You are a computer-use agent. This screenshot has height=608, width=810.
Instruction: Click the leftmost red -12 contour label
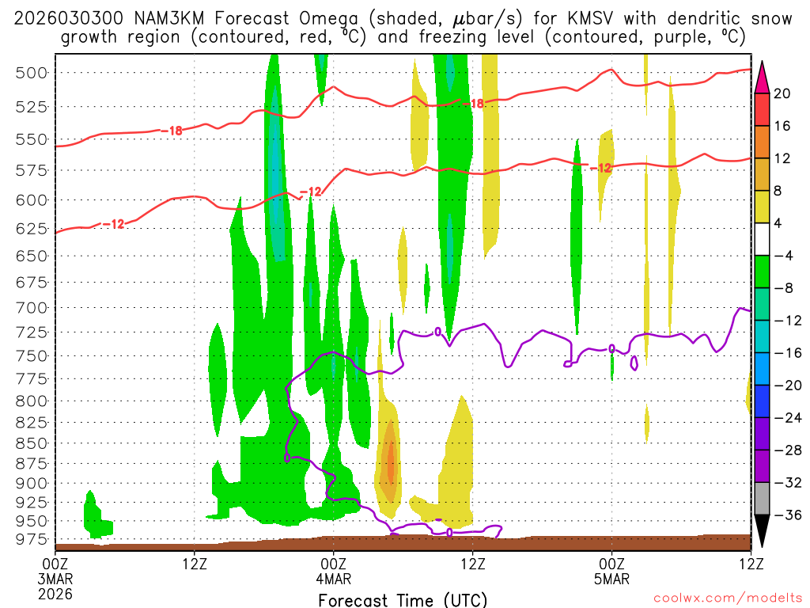[x=113, y=224]
